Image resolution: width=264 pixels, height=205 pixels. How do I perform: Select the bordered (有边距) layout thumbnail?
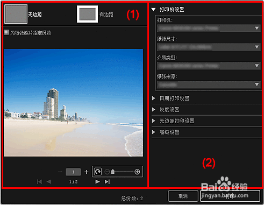tap(87, 14)
